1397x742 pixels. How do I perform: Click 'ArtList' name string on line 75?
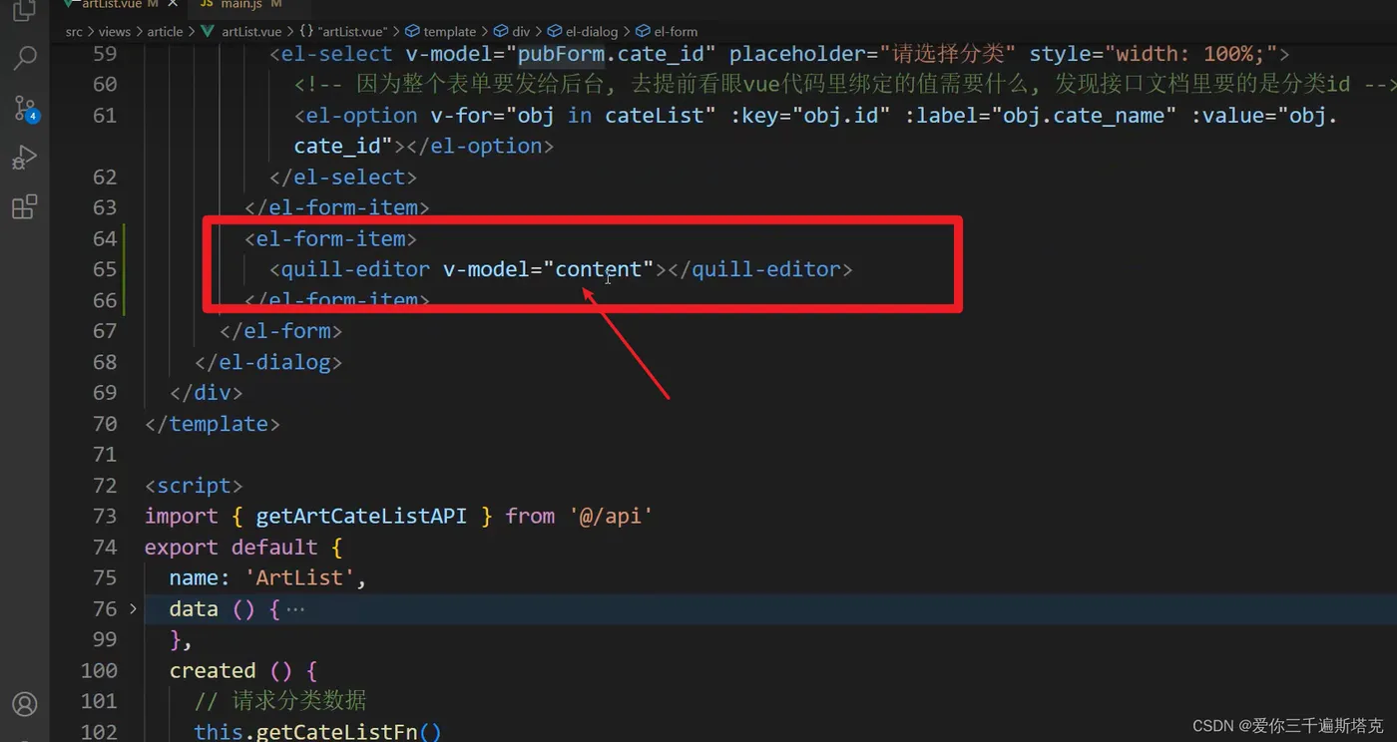(x=299, y=577)
